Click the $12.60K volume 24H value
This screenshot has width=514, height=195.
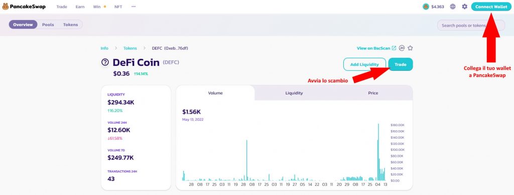click(118, 130)
